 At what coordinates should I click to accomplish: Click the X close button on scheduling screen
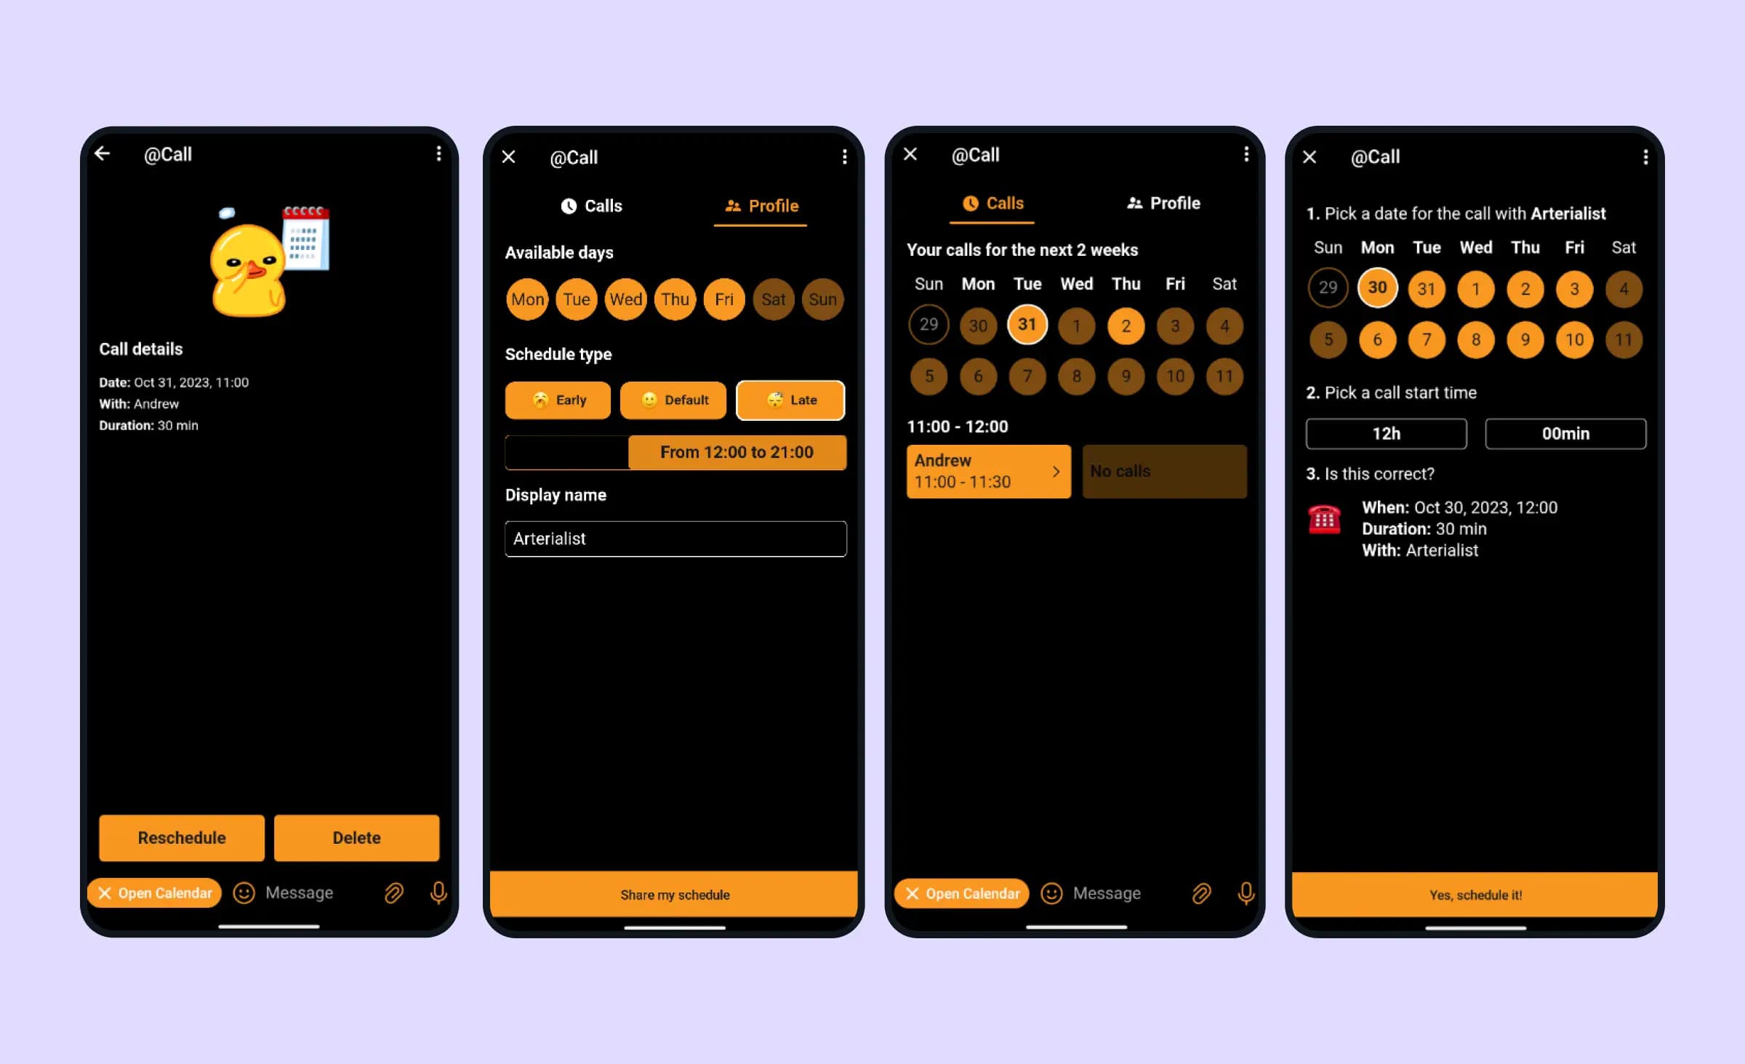1312,156
